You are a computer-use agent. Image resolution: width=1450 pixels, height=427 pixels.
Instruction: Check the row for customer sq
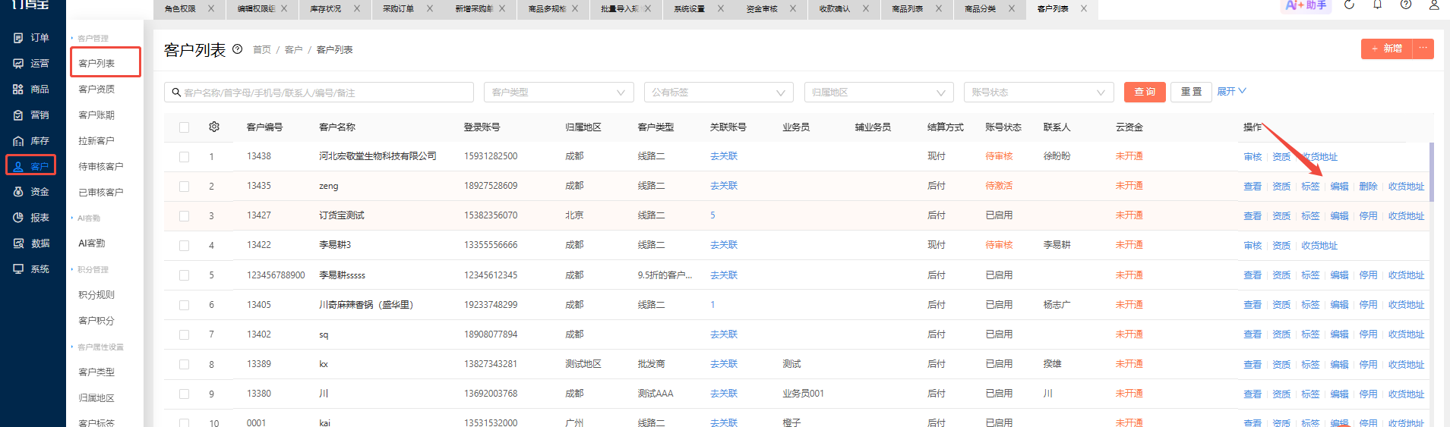[x=184, y=334]
